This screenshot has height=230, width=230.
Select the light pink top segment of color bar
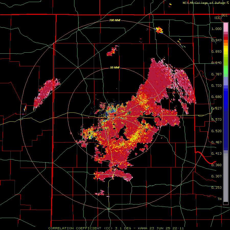(226, 27)
